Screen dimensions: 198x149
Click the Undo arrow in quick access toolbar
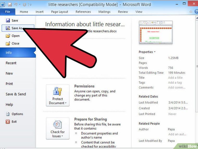tap(16, 4)
